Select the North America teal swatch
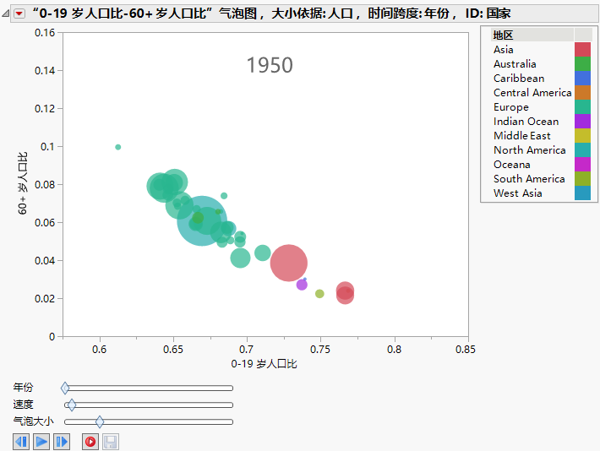Screen dimensions: 600x451 coord(582,150)
